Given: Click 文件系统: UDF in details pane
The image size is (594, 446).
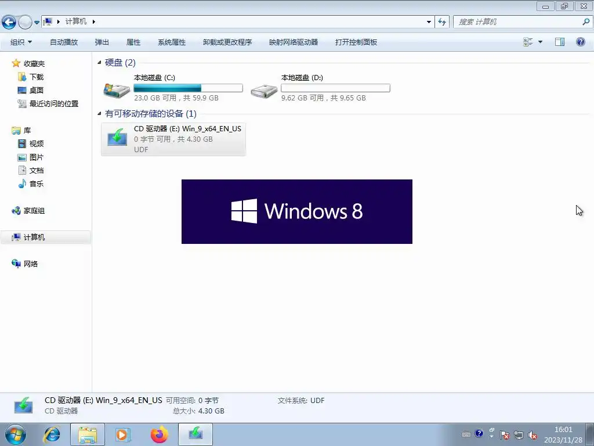Looking at the screenshot, I should [x=301, y=401].
